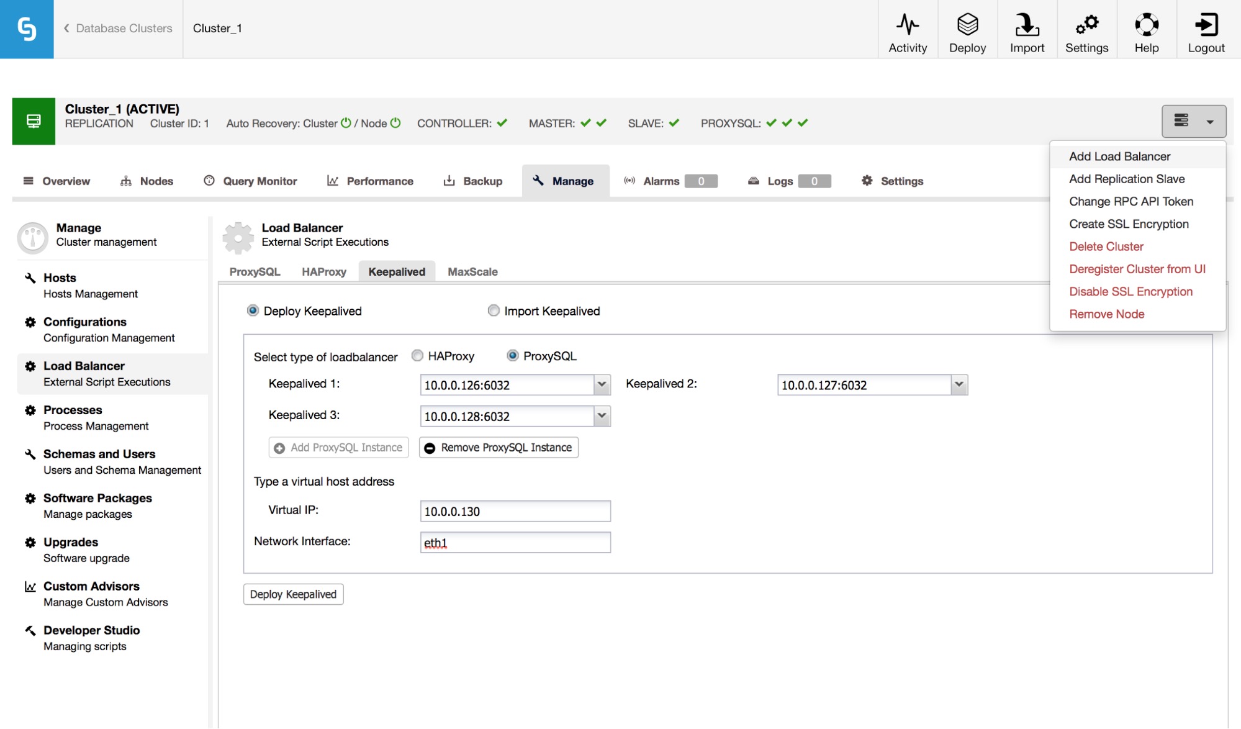Image resolution: width=1241 pixels, height=729 pixels.
Task: Click the minus icon on Remove ProxySQL Instance
Action: tap(430, 448)
